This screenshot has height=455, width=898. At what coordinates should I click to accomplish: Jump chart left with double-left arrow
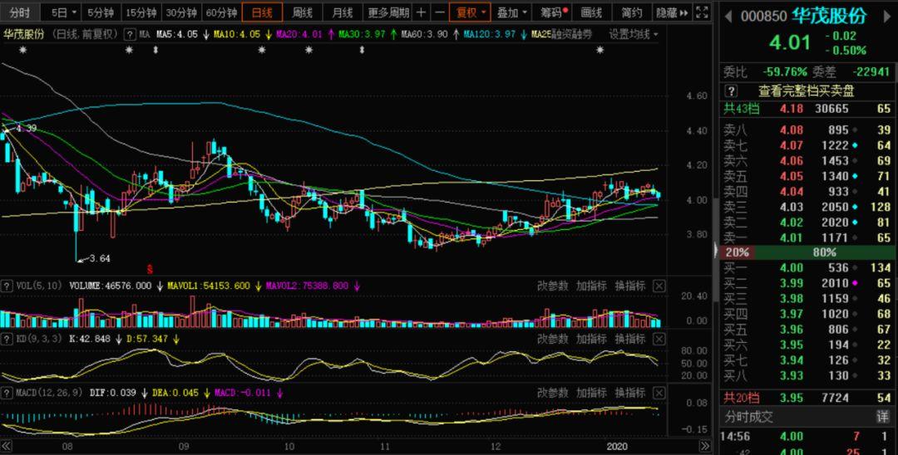7,447
